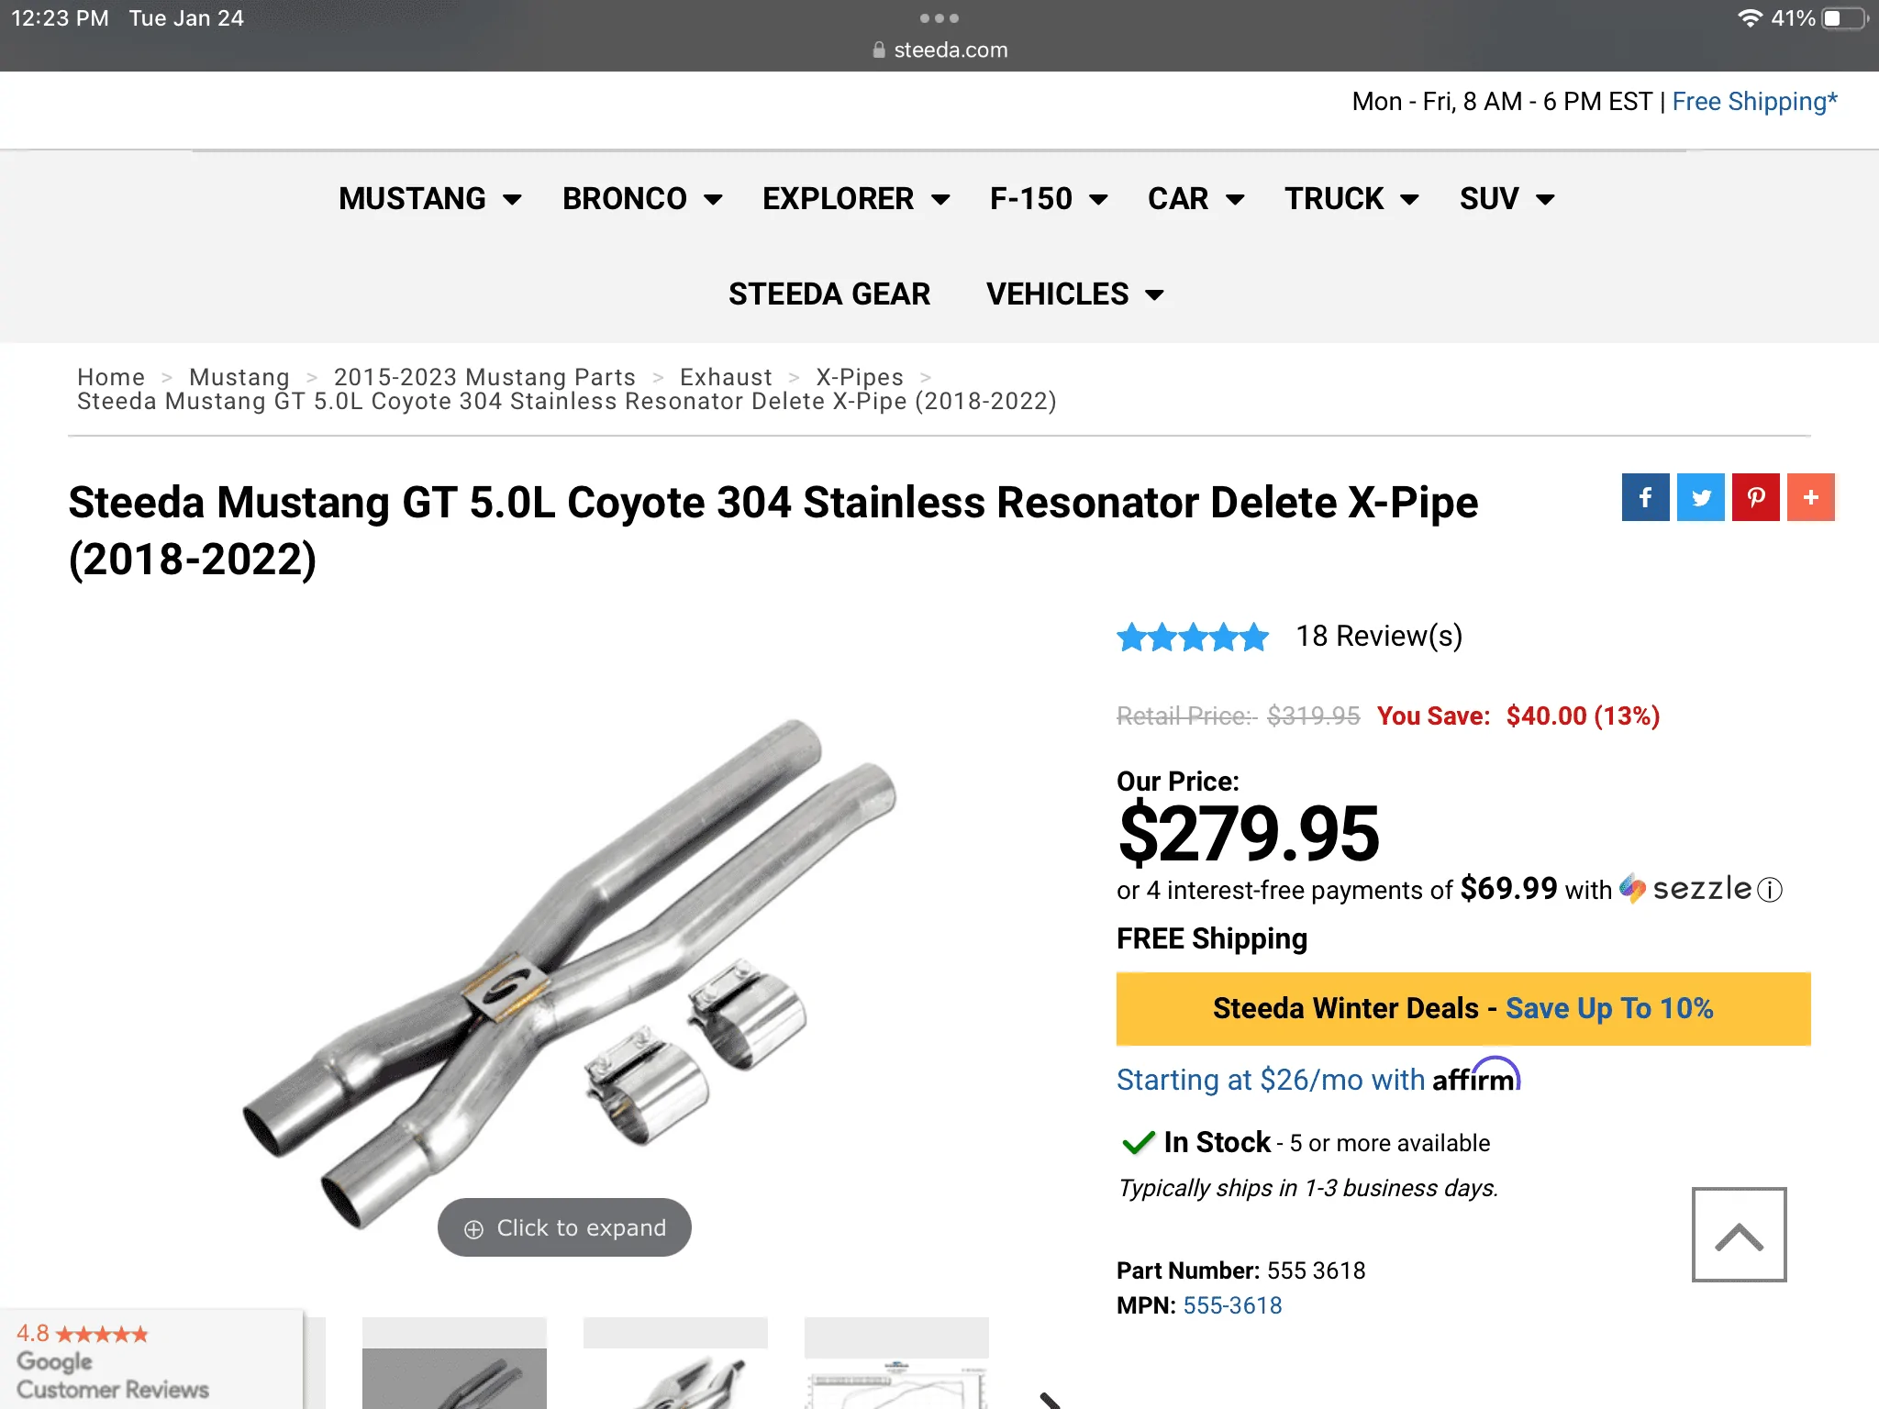
Task: Open the STEEDA GEAR menu item
Action: point(829,294)
